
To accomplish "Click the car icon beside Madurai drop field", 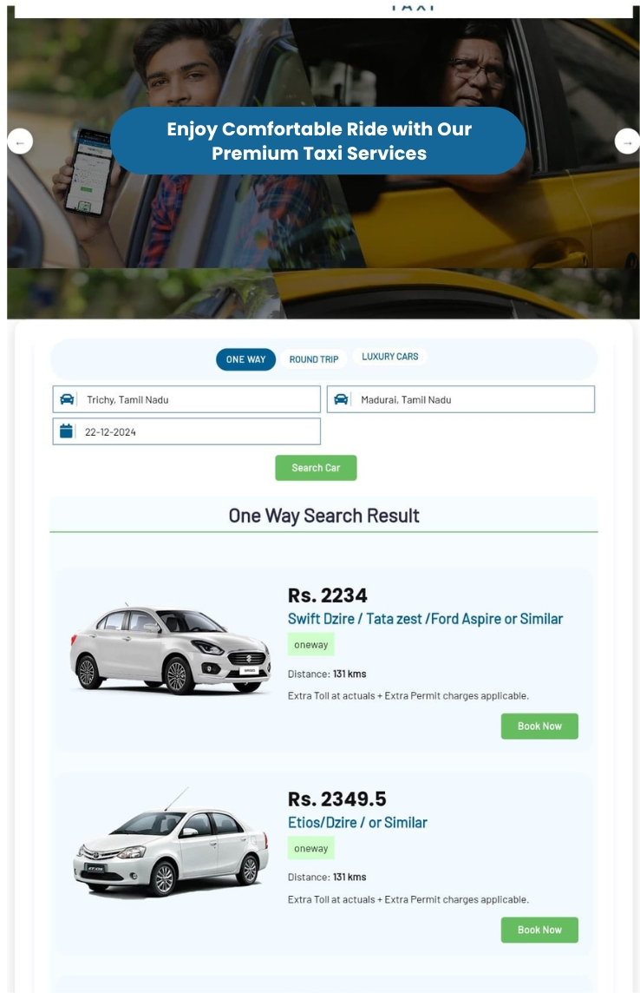I will (341, 399).
